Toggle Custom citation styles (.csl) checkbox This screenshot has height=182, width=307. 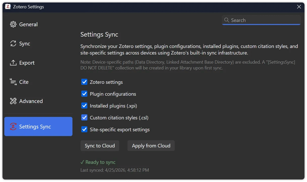point(84,117)
